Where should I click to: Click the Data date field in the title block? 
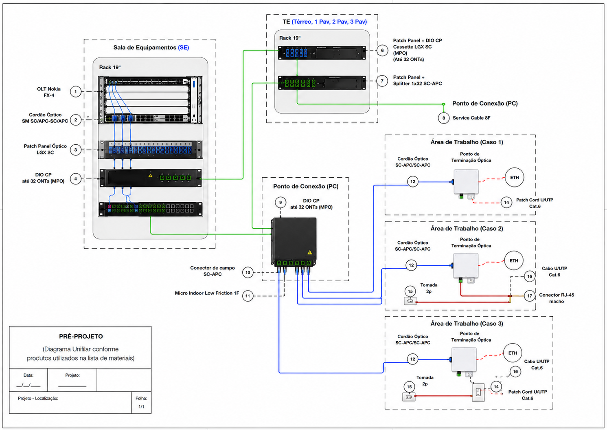28,380
